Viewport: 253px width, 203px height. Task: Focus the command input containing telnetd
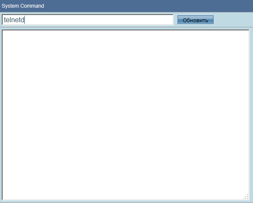click(x=87, y=20)
